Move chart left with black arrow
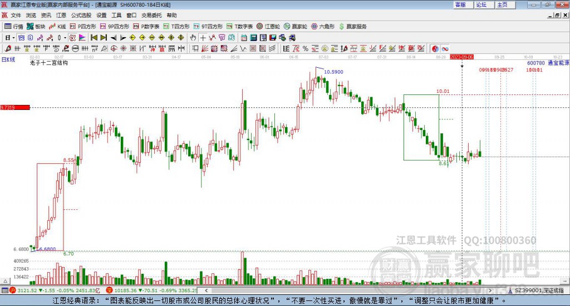570x306 pixels. 114,38
